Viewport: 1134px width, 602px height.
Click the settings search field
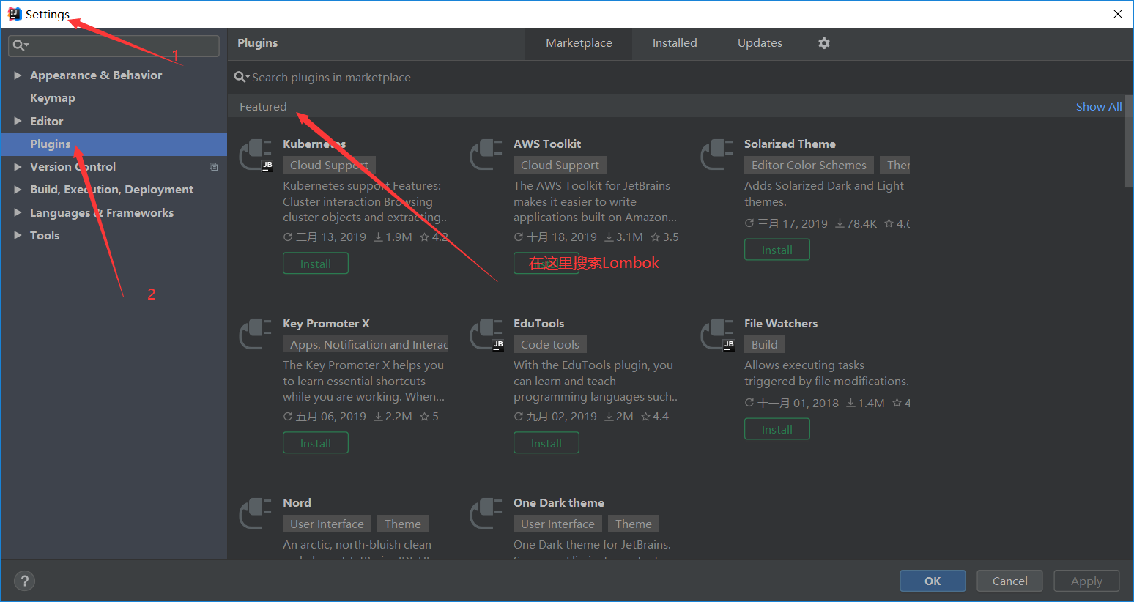pyautogui.click(x=114, y=45)
